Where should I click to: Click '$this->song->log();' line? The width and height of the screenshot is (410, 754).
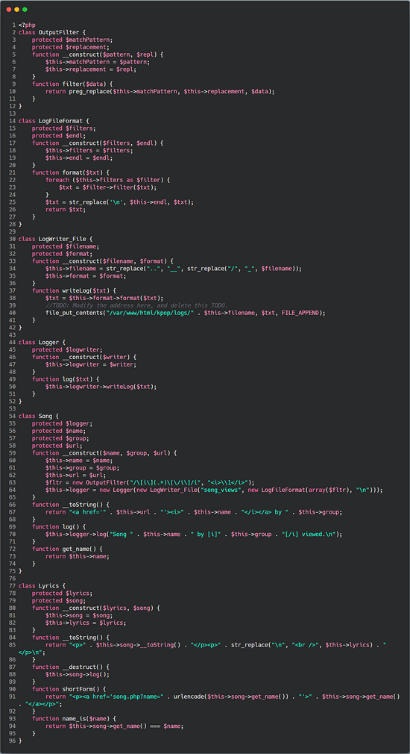[78, 675]
